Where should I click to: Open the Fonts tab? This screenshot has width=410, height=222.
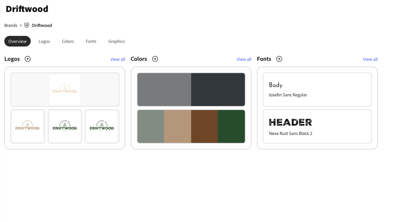click(x=91, y=41)
